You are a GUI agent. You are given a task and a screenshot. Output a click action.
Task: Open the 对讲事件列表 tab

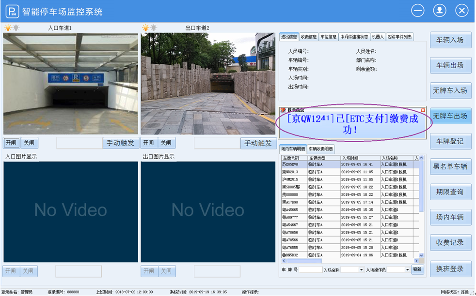pos(399,37)
